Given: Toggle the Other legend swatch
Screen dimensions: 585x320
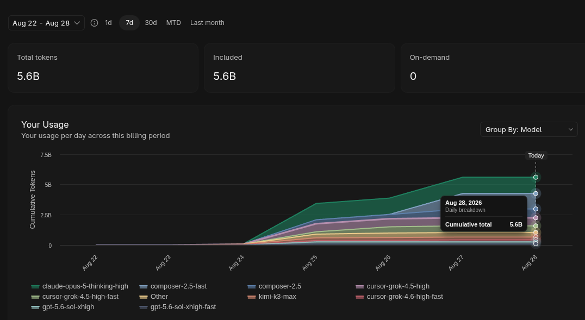Looking at the screenshot, I should (x=144, y=297).
